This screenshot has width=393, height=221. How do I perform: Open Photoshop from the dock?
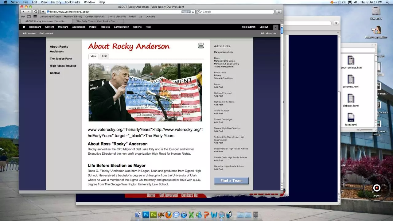(x=146, y=215)
